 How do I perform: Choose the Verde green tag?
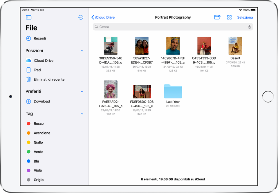[x=38, y=152]
